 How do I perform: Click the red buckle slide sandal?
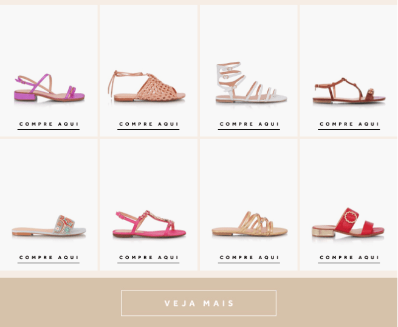click(x=348, y=223)
